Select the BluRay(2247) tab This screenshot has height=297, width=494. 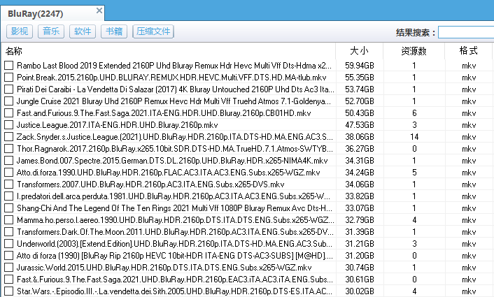pos(52,13)
